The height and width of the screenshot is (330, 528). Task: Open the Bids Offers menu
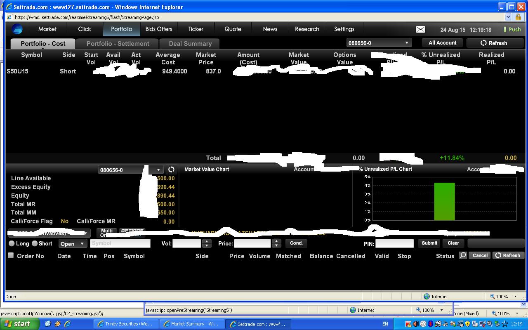pos(159,29)
